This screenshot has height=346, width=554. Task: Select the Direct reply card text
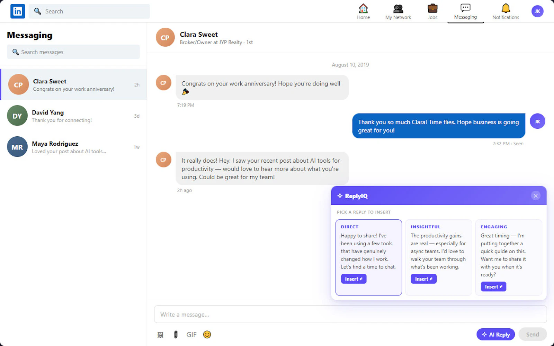point(368,251)
